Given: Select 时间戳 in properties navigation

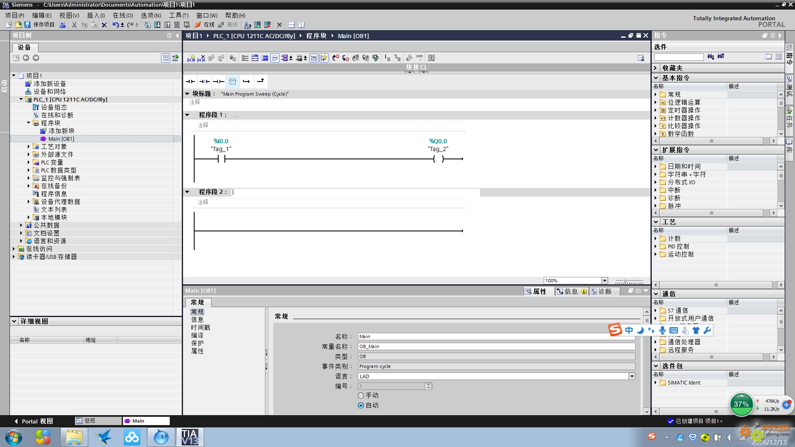Looking at the screenshot, I should 200,327.
